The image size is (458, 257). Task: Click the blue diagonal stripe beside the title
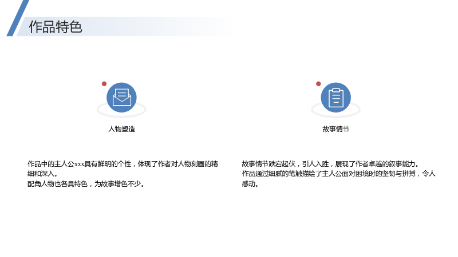(x=18, y=18)
